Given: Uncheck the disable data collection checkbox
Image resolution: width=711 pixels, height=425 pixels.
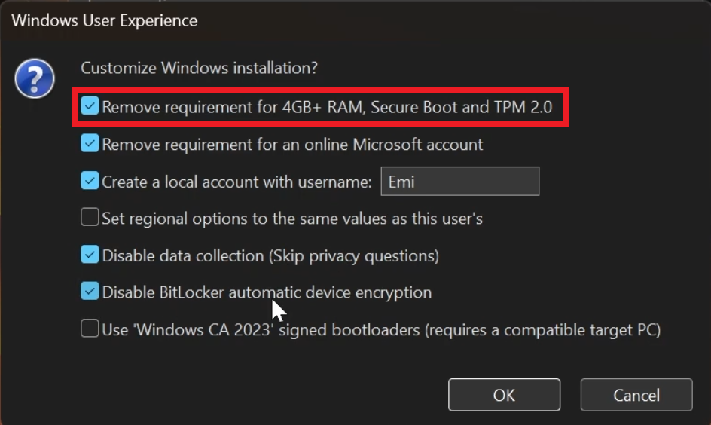Looking at the screenshot, I should point(90,255).
